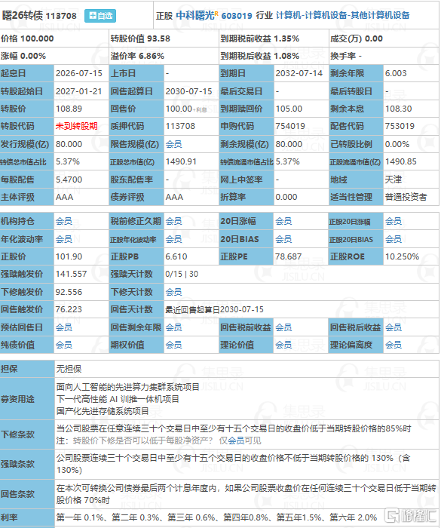The width and height of the screenshot is (441, 528).
Task: Click the 会员 link beside 20日涨幅
Action: tap(283, 221)
